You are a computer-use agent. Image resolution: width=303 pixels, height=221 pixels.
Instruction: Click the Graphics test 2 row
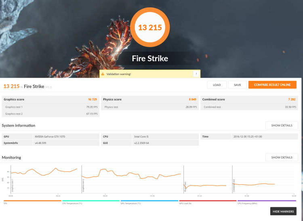50,114
